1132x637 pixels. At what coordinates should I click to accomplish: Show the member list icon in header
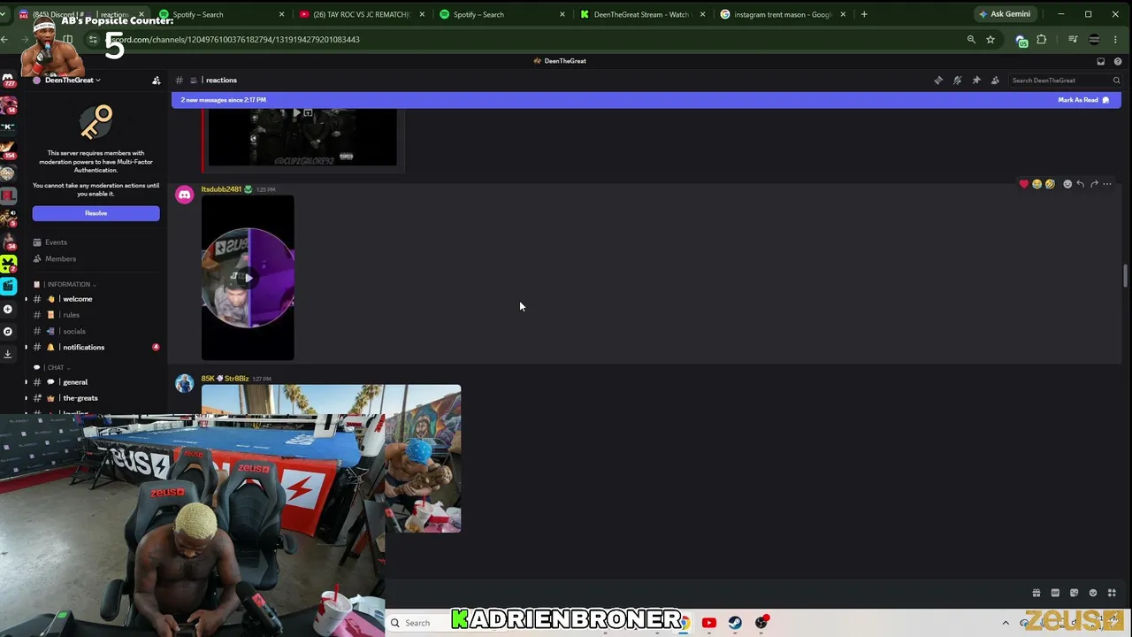tap(995, 81)
